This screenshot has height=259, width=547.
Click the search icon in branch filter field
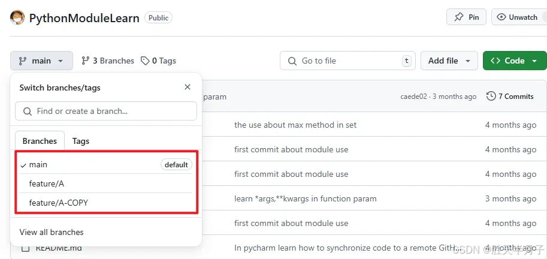point(28,112)
